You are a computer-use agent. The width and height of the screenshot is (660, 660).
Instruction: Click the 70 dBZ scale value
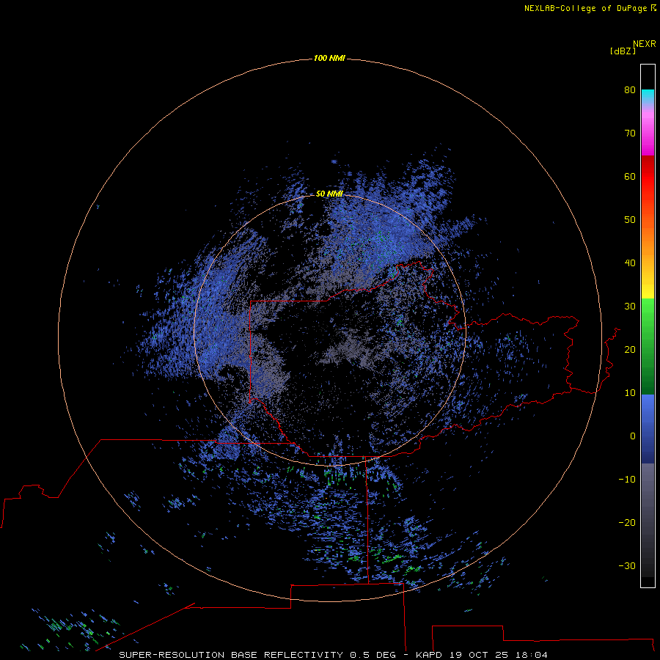[630, 133]
